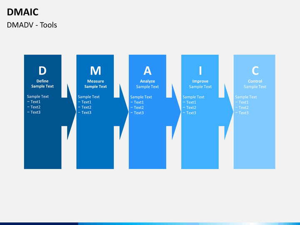The height and width of the screenshot is (225, 300).
Task: Click Text1 in the Analyze column
Action: [139, 102]
